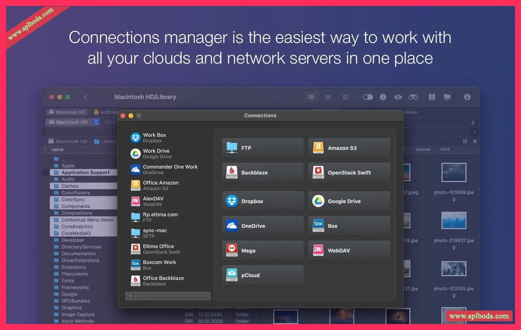Click the binoculars search icon in toolbar

coord(413,97)
